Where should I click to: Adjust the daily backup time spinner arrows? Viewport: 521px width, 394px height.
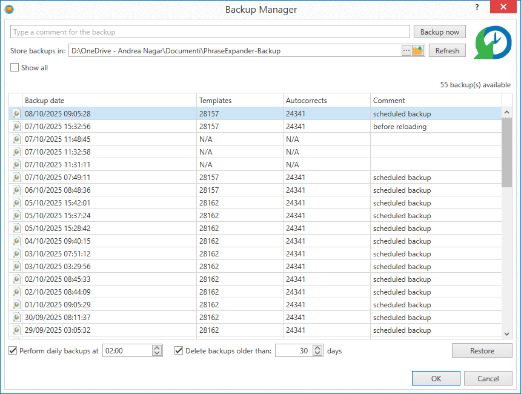point(157,350)
